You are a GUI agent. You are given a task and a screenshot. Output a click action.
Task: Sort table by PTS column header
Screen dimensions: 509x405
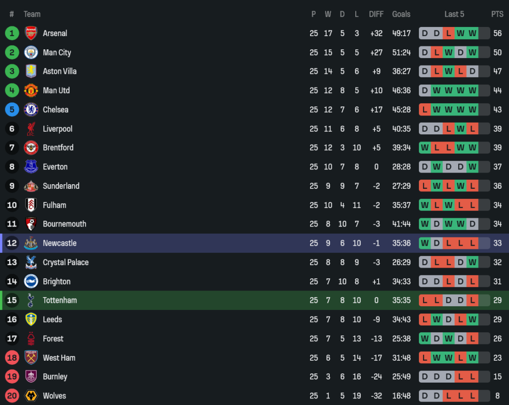pyautogui.click(x=497, y=14)
